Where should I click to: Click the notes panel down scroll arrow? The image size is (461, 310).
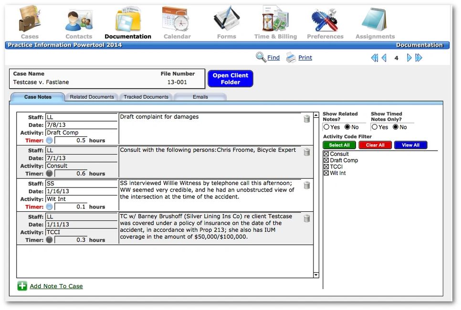315,274
